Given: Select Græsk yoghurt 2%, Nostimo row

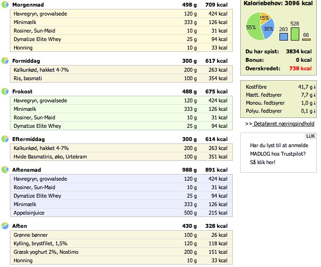Looking at the screenshot, I should click(x=121, y=252).
